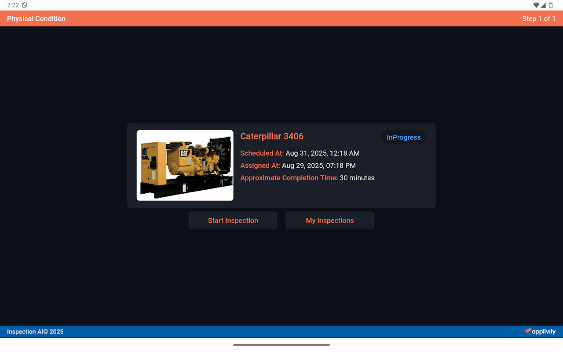The image size is (563, 352).
Task: Tap the shield icon next to the clock
Action: click(x=25, y=5)
